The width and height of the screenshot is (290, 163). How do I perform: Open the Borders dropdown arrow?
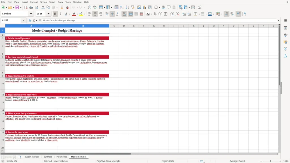[199, 14]
